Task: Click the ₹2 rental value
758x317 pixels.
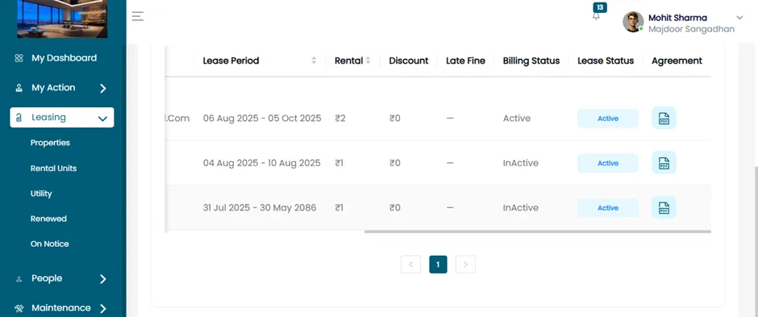Action: [x=340, y=119]
